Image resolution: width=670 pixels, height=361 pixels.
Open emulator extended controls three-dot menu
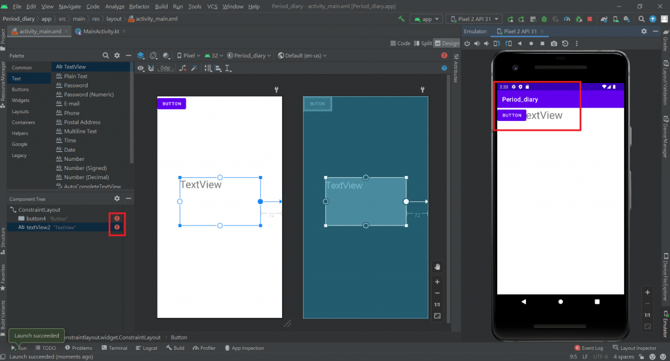pyautogui.click(x=576, y=44)
